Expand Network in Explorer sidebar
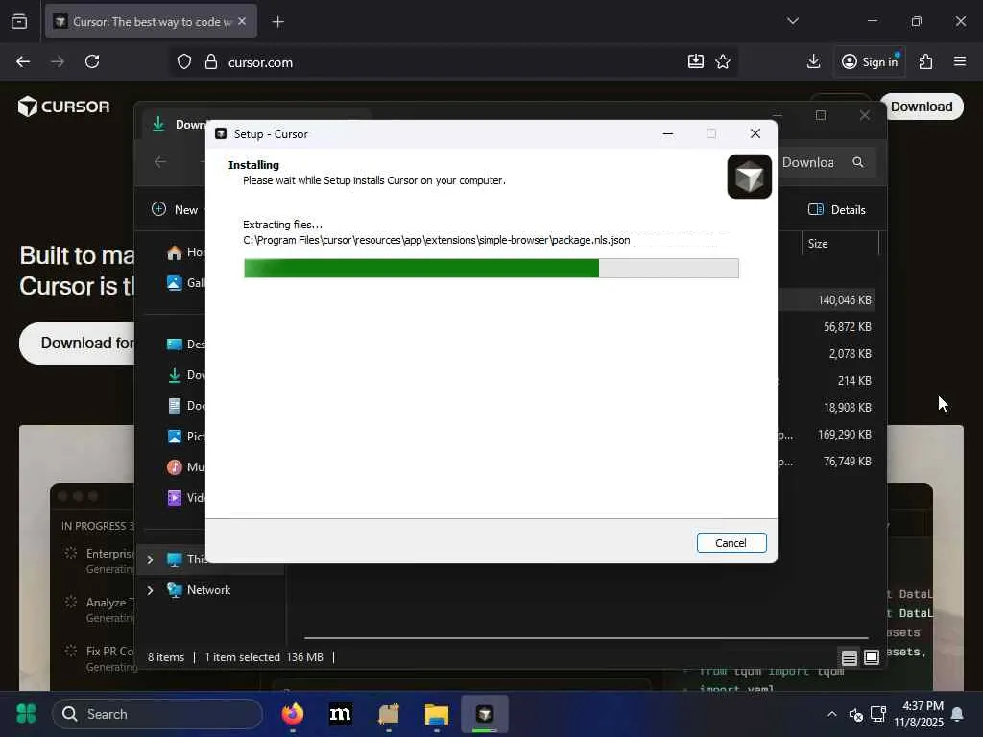The width and height of the screenshot is (983, 737). tap(150, 590)
